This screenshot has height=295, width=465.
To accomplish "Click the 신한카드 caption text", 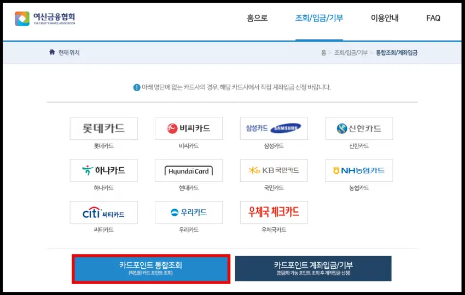I will pos(359,146).
